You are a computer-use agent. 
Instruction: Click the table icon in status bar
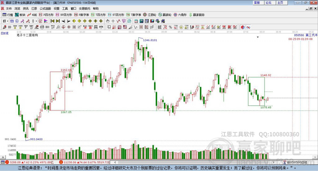tap(2, 162)
